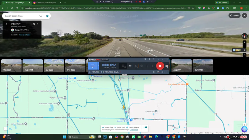249x140 pixels.
Task: Show hidden system tray icons chevron
Action: (x=221, y=137)
